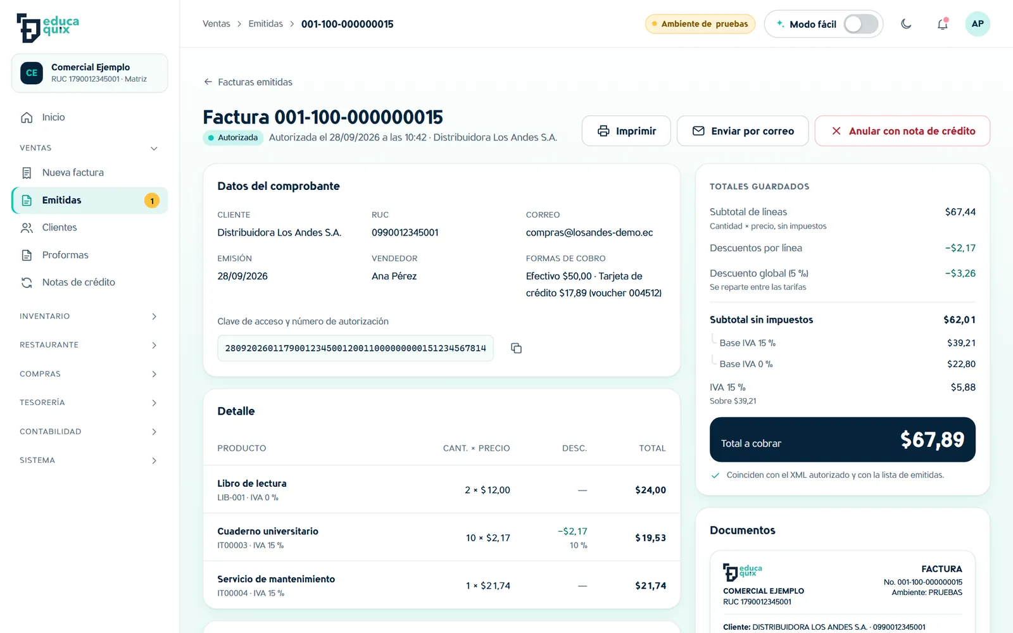This screenshot has height=633, width=1013.
Task: Click the Proformas document icon
Action: coord(27,255)
